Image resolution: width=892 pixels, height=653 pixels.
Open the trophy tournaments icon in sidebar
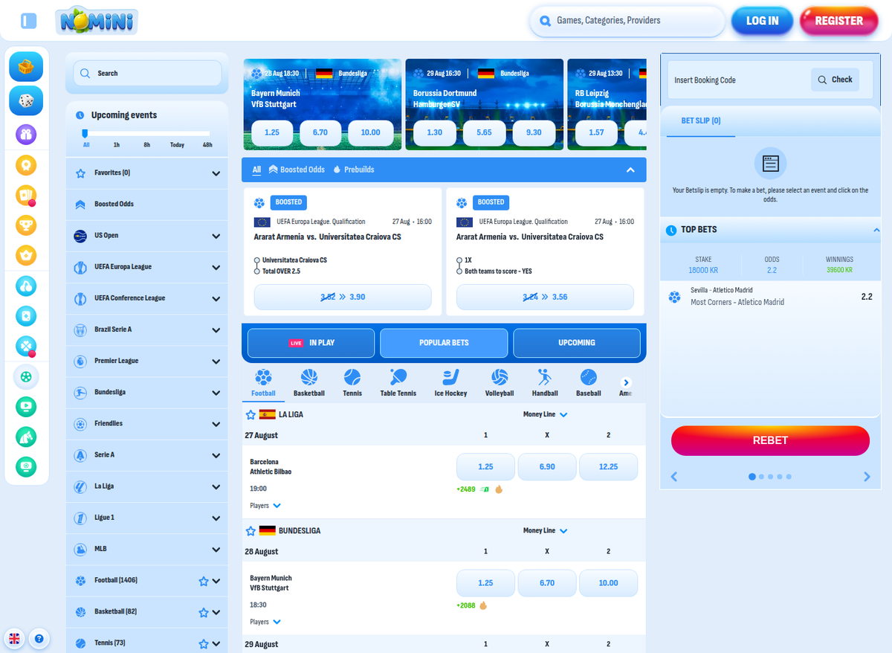coord(26,225)
